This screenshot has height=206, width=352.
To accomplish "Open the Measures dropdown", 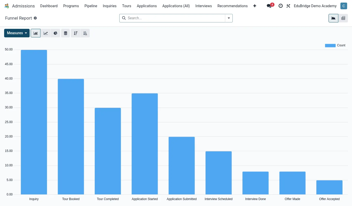I will coord(17,33).
